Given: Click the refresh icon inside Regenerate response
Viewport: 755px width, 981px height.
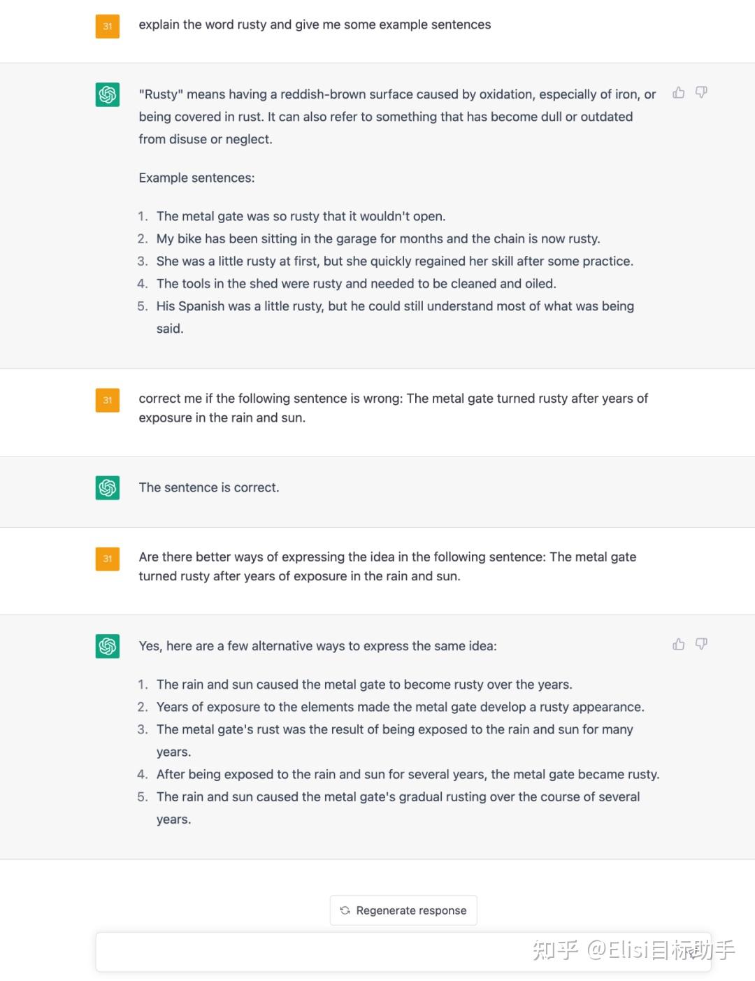Looking at the screenshot, I should coord(345,910).
